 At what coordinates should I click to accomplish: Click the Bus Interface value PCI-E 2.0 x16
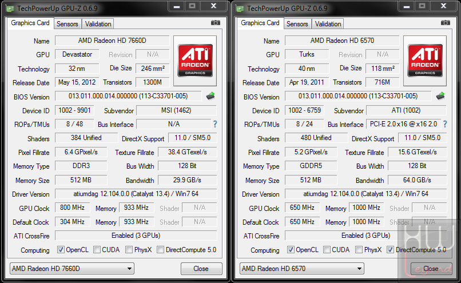[404, 124]
